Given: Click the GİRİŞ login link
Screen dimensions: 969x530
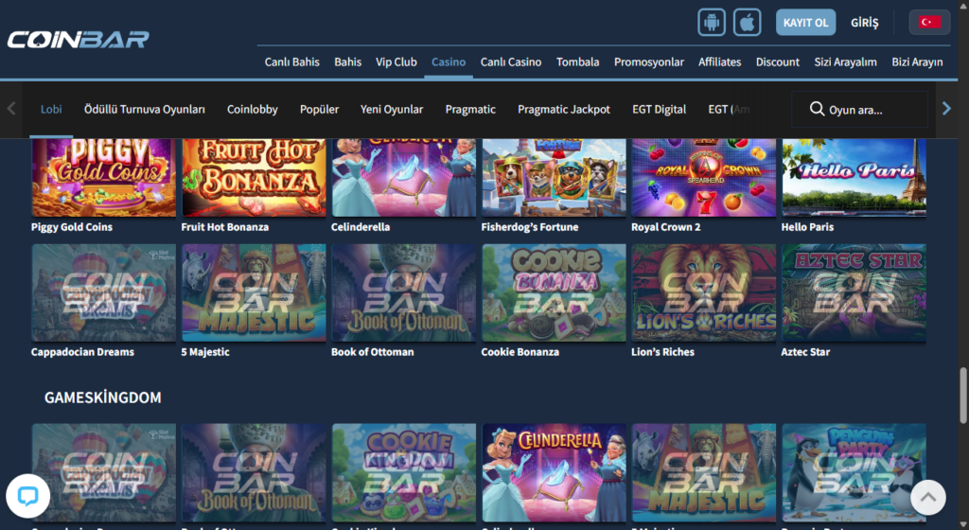Looking at the screenshot, I should 864,22.
